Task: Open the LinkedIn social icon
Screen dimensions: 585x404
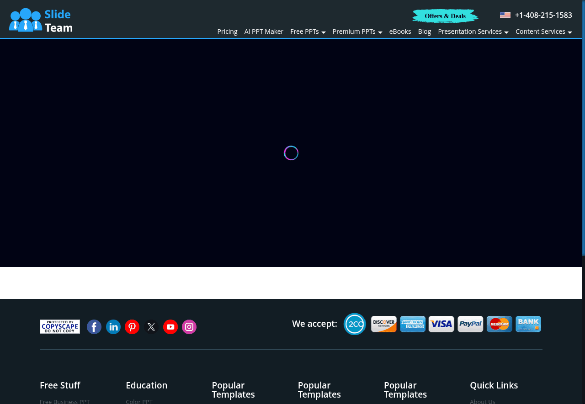Action: click(113, 327)
